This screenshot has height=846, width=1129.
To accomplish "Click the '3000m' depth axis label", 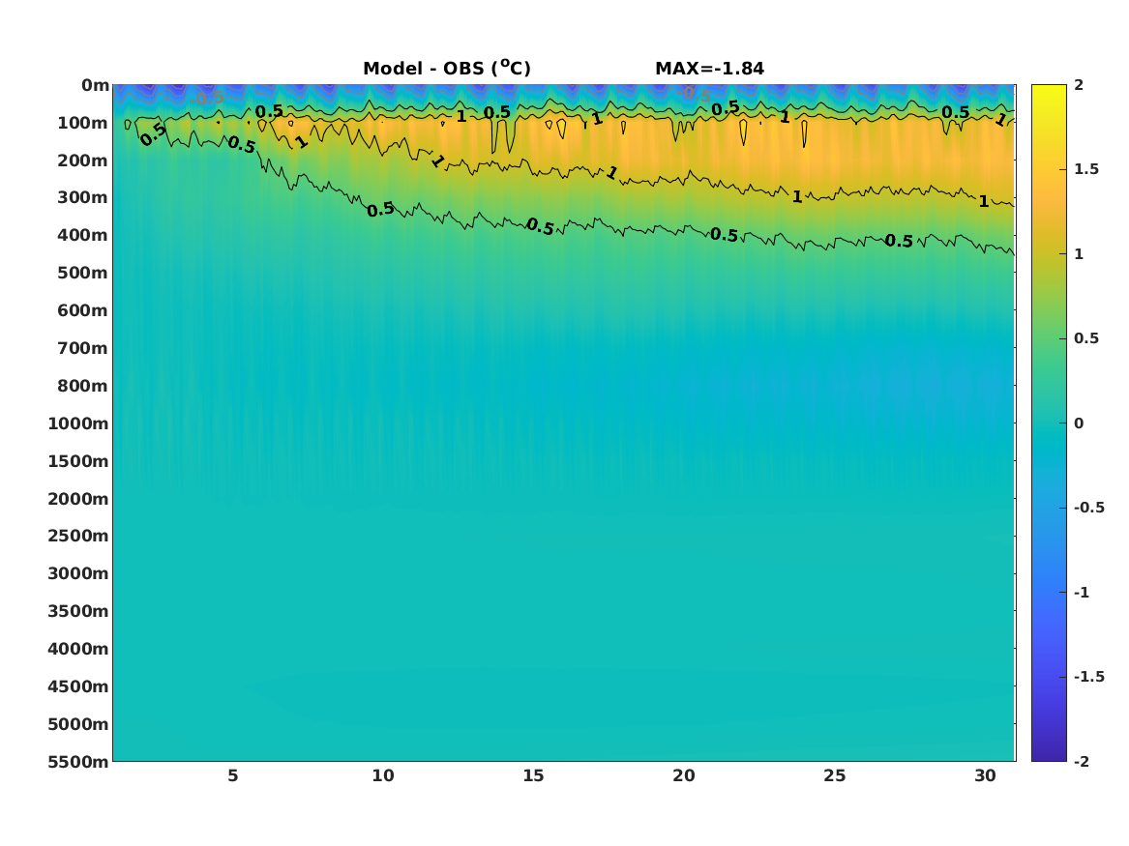I will pyautogui.click(x=78, y=573).
